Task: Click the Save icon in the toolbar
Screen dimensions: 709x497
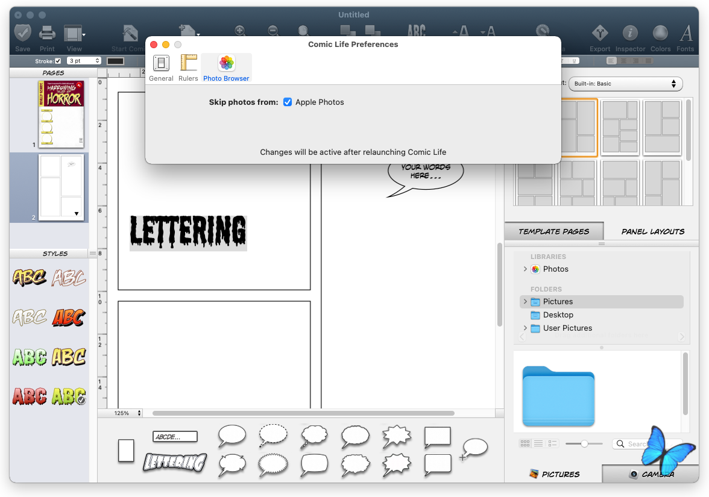Action: click(x=23, y=34)
